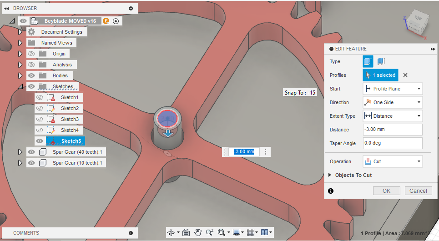This screenshot has width=439, height=241.
Task: Select Sketch3 in the browser
Action: tap(70, 119)
